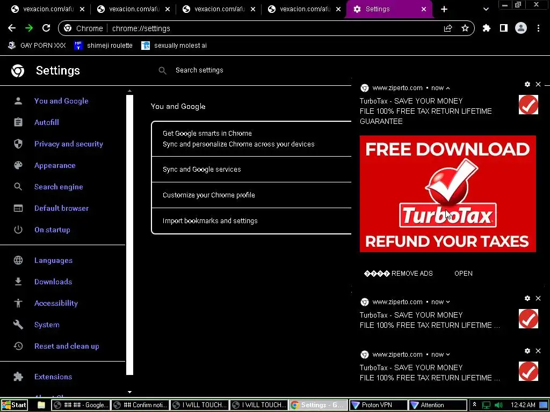Viewport: 550px width, 412px height.
Task: Click the settings gear on the expanded ziperto notification
Action: [527, 84]
